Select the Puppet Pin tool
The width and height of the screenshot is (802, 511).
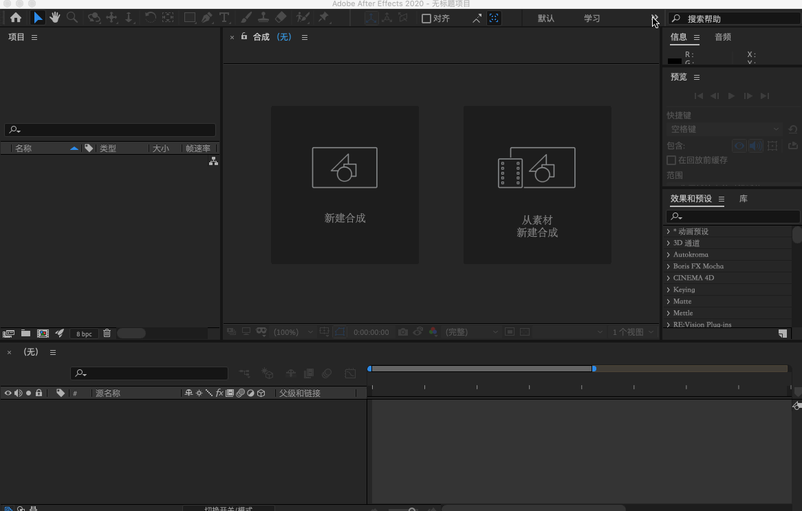click(324, 18)
